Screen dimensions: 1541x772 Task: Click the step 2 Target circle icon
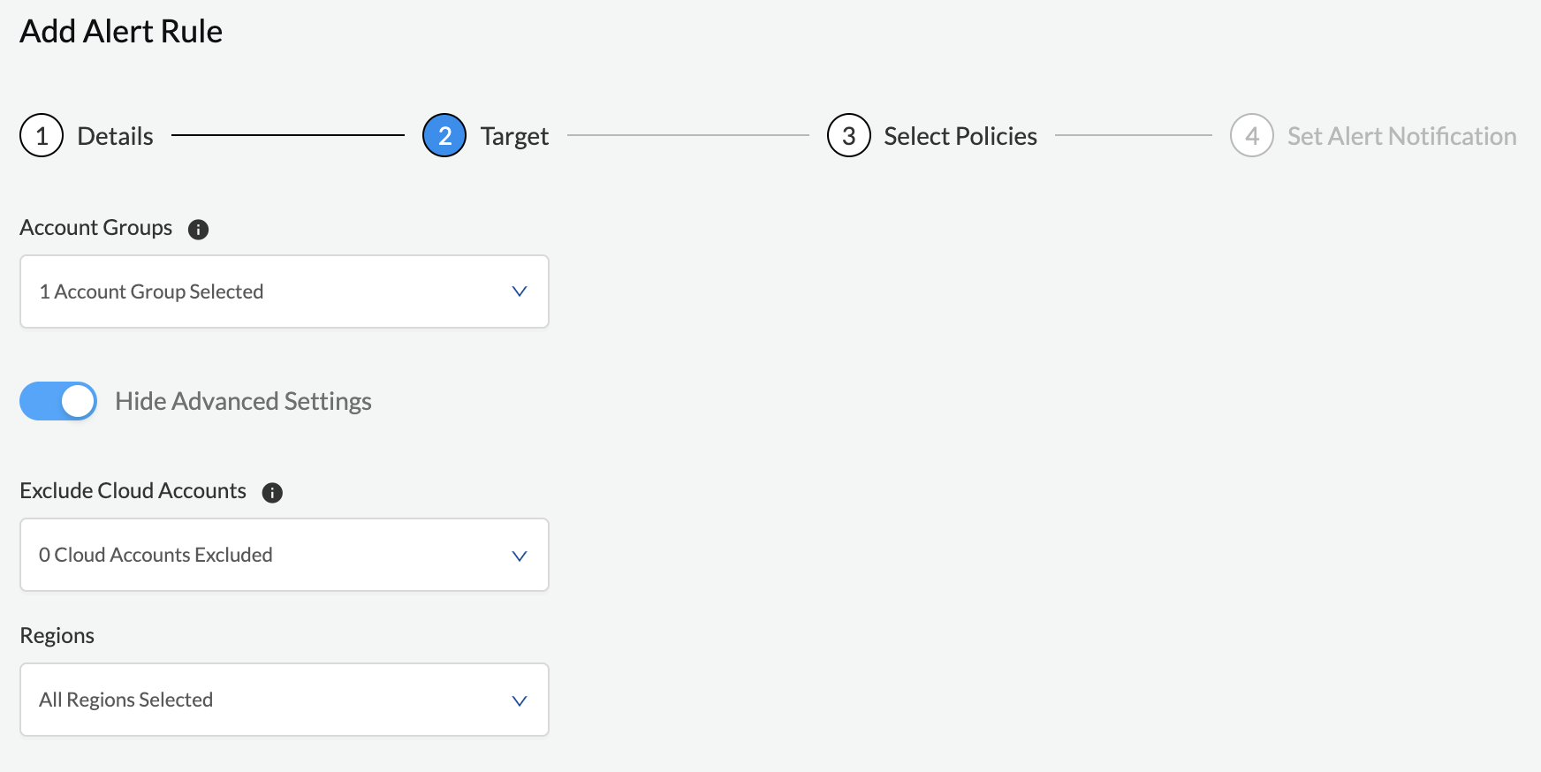coord(444,136)
